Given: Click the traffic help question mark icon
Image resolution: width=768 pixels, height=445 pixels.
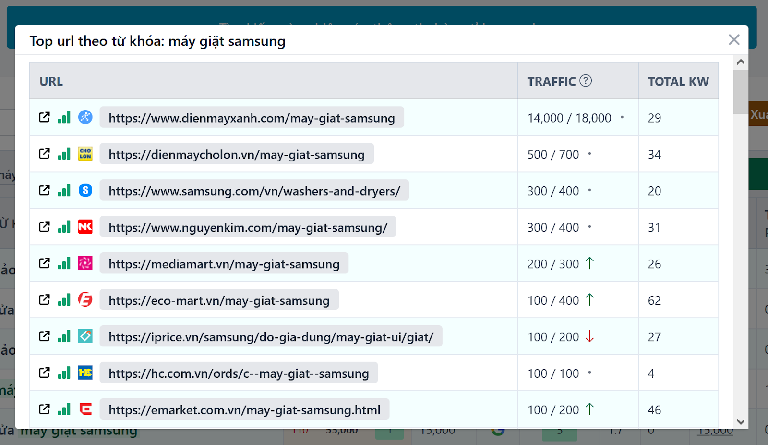Looking at the screenshot, I should click(x=586, y=81).
